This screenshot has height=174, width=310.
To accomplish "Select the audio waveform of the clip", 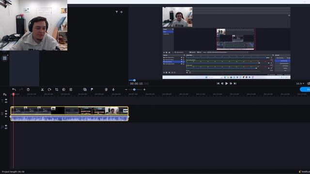I will 69,118.
